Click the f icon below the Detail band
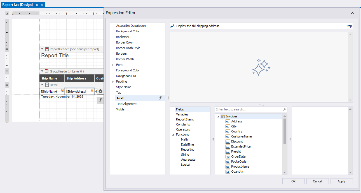The width and height of the screenshot is (361, 193). pos(100,100)
